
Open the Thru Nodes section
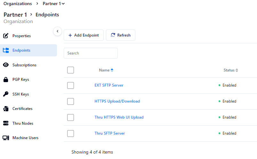coord(23,123)
